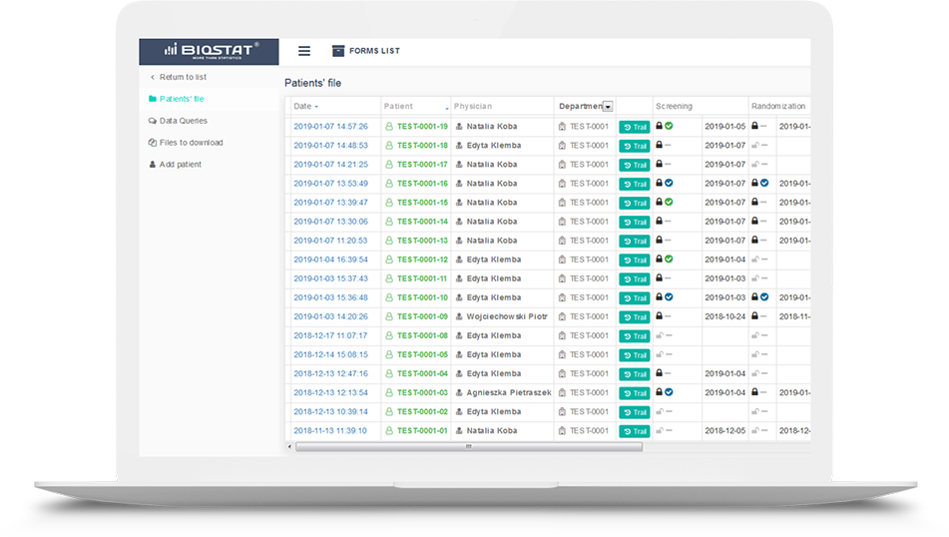Click Trail button for TEST-0001-14
The image size is (949, 537).
click(635, 223)
